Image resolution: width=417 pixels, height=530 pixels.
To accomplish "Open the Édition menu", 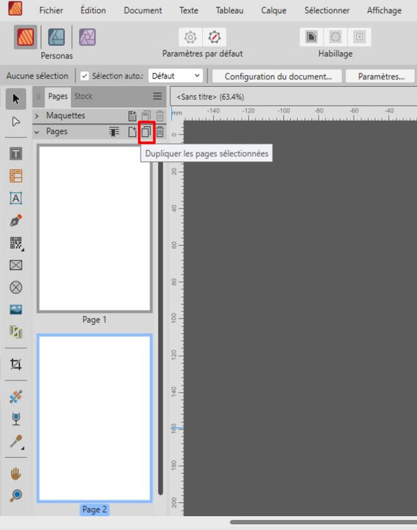I will [93, 11].
